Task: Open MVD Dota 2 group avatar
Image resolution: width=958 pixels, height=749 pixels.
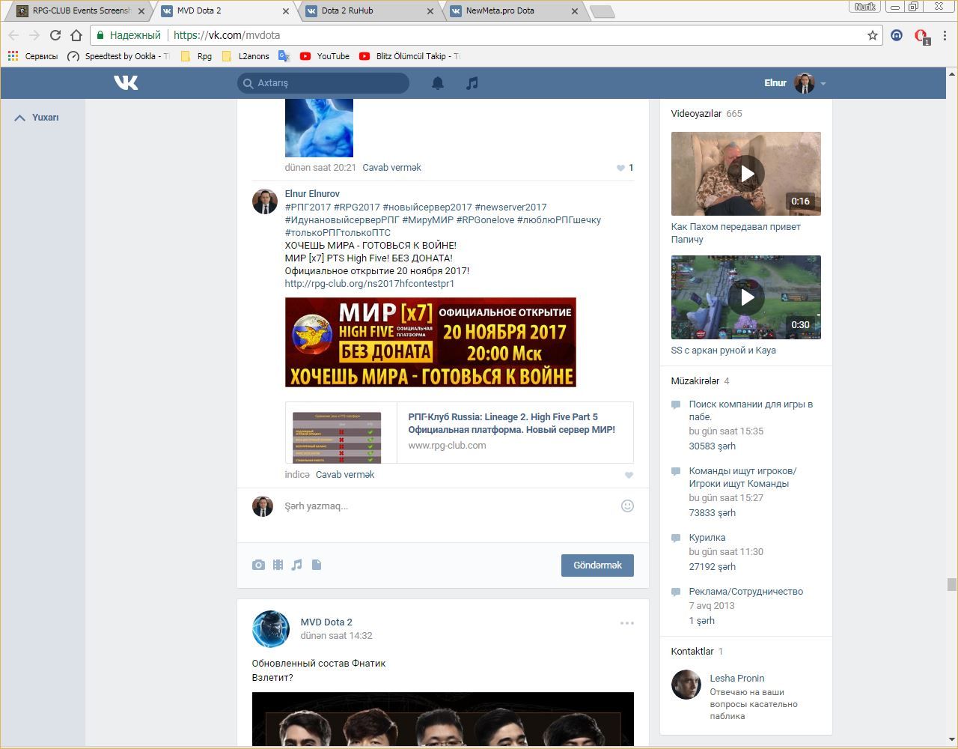Action: coord(271,629)
